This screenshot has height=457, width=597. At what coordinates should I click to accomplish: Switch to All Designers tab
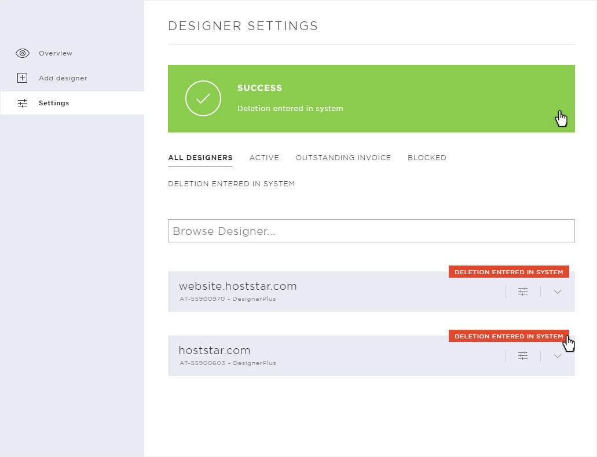(200, 157)
